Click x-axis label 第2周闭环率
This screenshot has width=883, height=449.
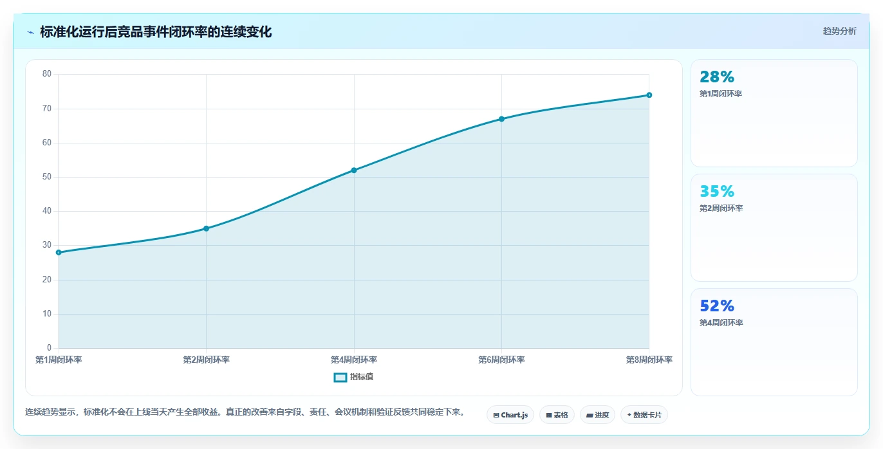coord(206,360)
